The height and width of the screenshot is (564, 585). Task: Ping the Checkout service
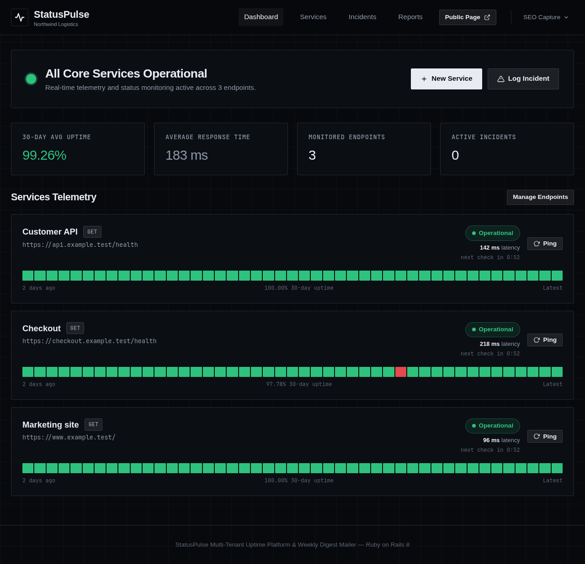pyautogui.click(x=545, y=340)
